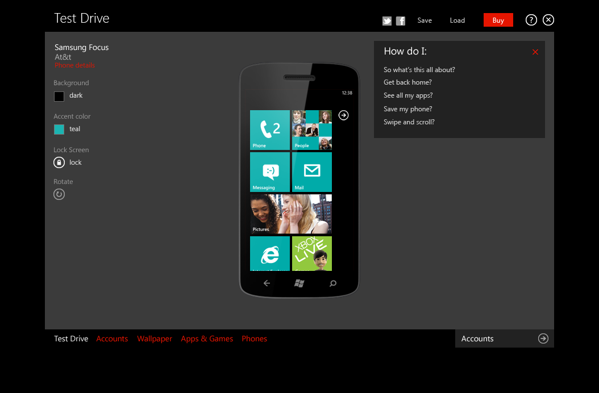
Task: Click the 'lock' label text
Action: click(75, 162)
